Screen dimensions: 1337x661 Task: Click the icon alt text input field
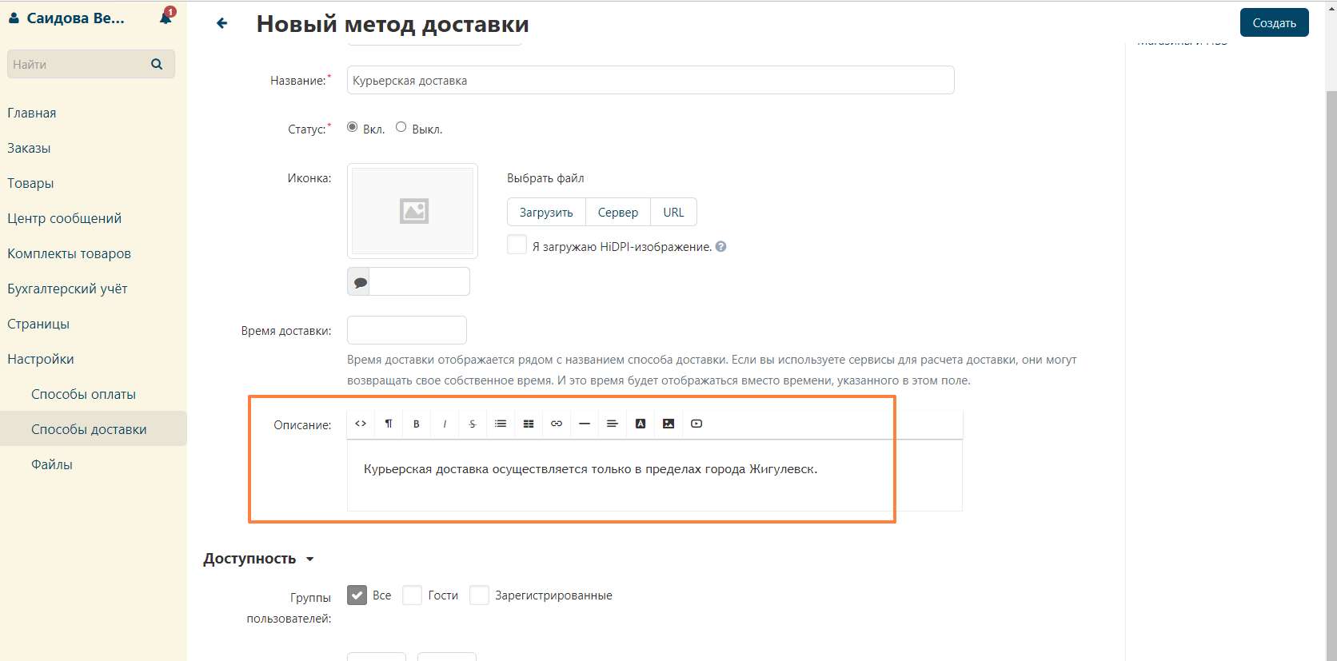click(419, 282)
